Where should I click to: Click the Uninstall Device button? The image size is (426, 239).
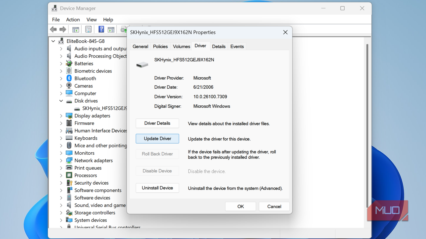coord(157,188)
